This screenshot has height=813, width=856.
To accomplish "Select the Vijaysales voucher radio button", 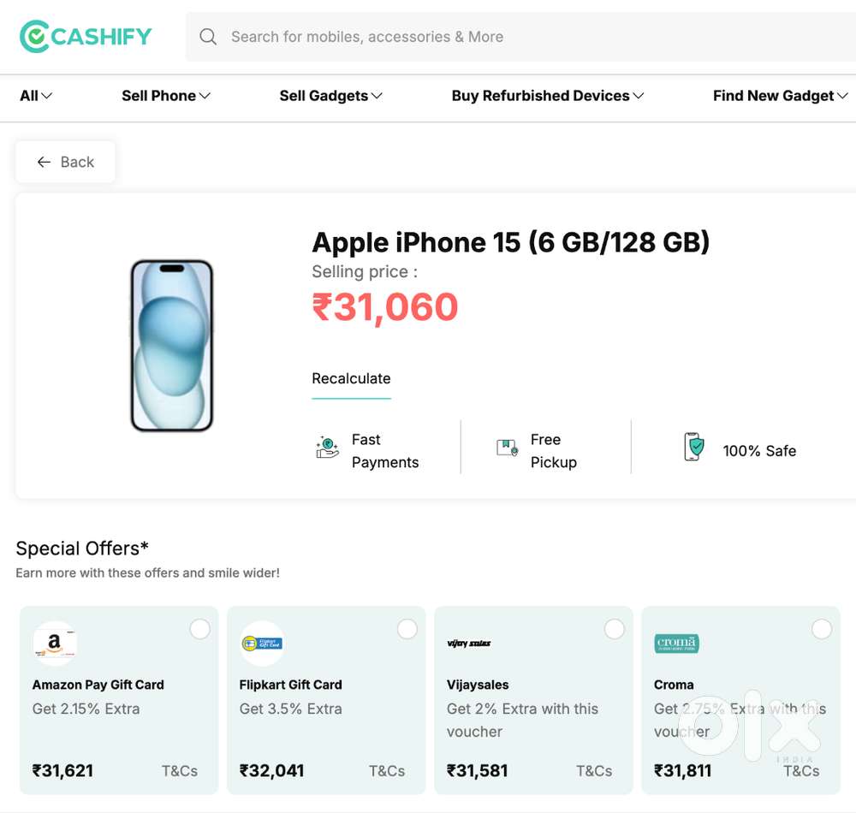I will [x=614, y=629].
